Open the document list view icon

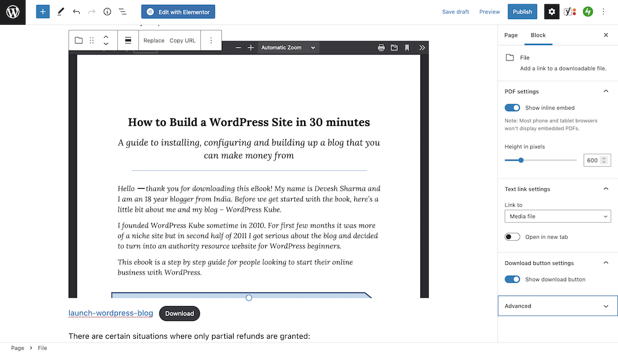click(x=122, y=12)
